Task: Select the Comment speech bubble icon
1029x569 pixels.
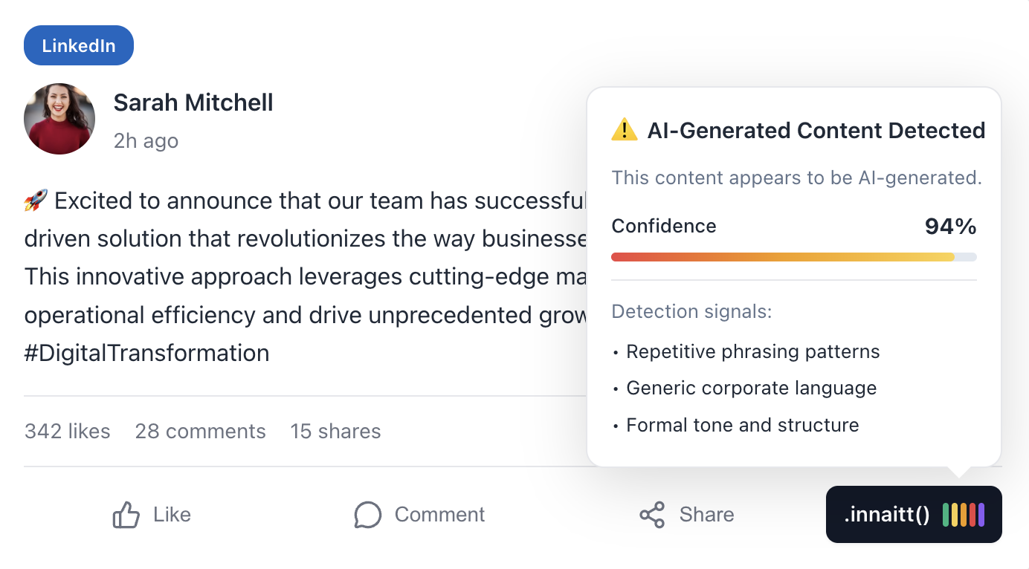Action: 369,514
